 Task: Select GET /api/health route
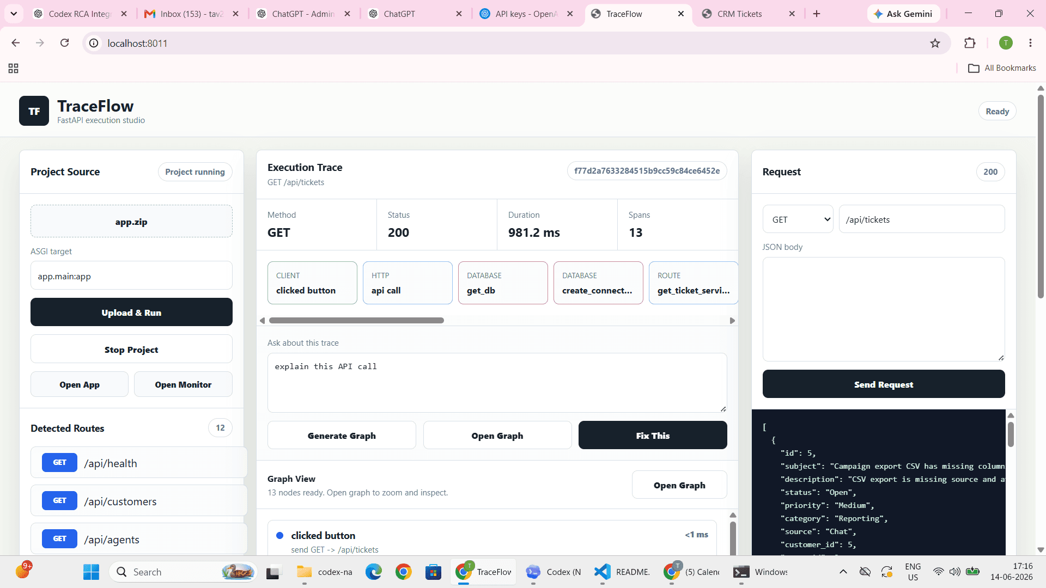click(139, 463)
